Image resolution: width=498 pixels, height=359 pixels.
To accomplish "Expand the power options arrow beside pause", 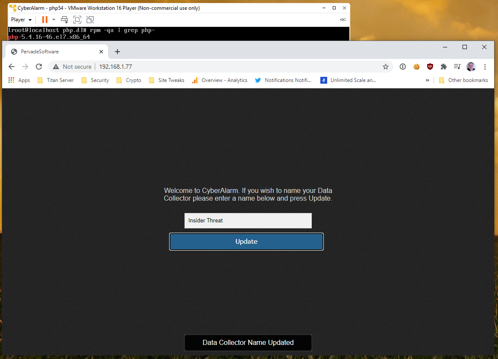I will [x=54, y=20].
